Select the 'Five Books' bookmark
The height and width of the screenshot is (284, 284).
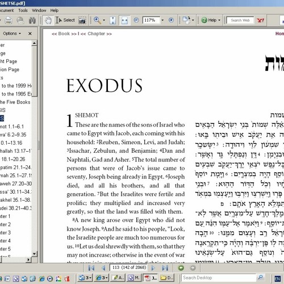tap(15, 102)
